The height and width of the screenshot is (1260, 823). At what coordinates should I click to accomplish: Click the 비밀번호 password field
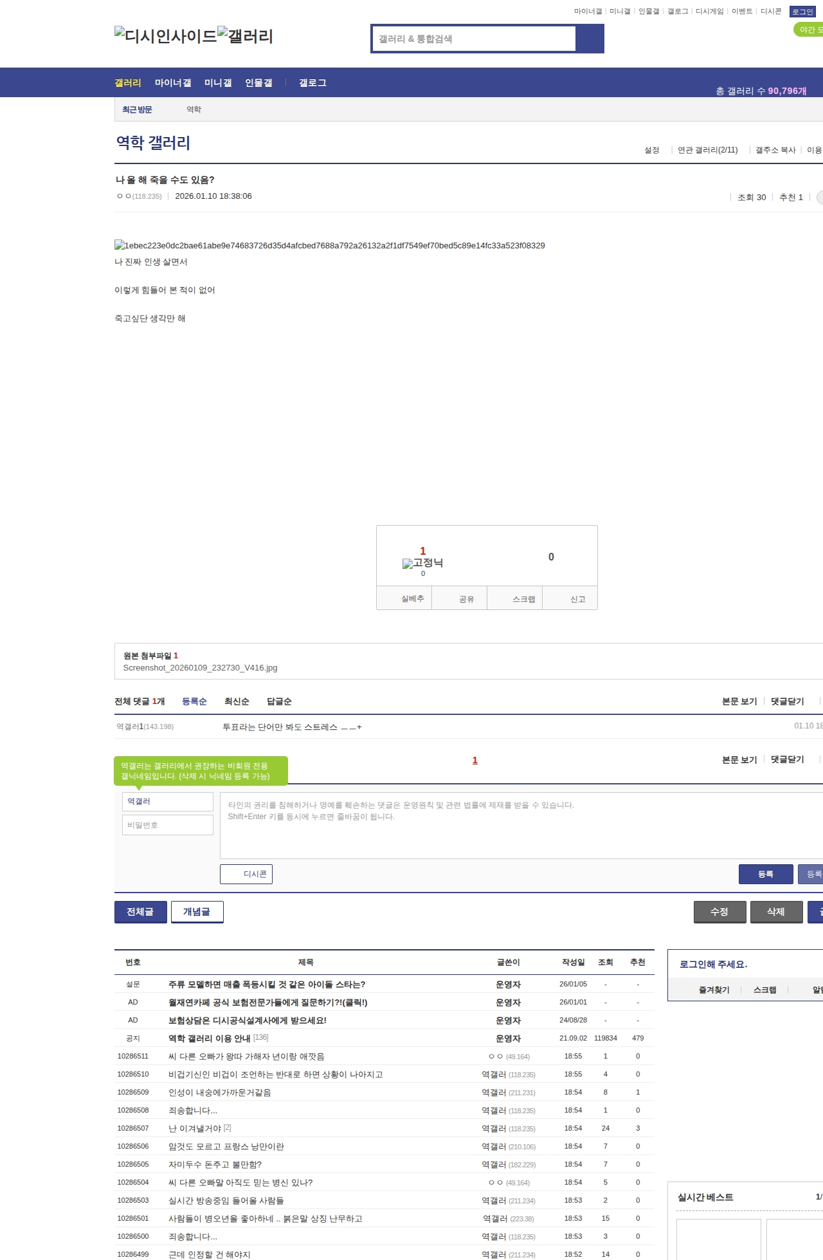tap(167, 825)
